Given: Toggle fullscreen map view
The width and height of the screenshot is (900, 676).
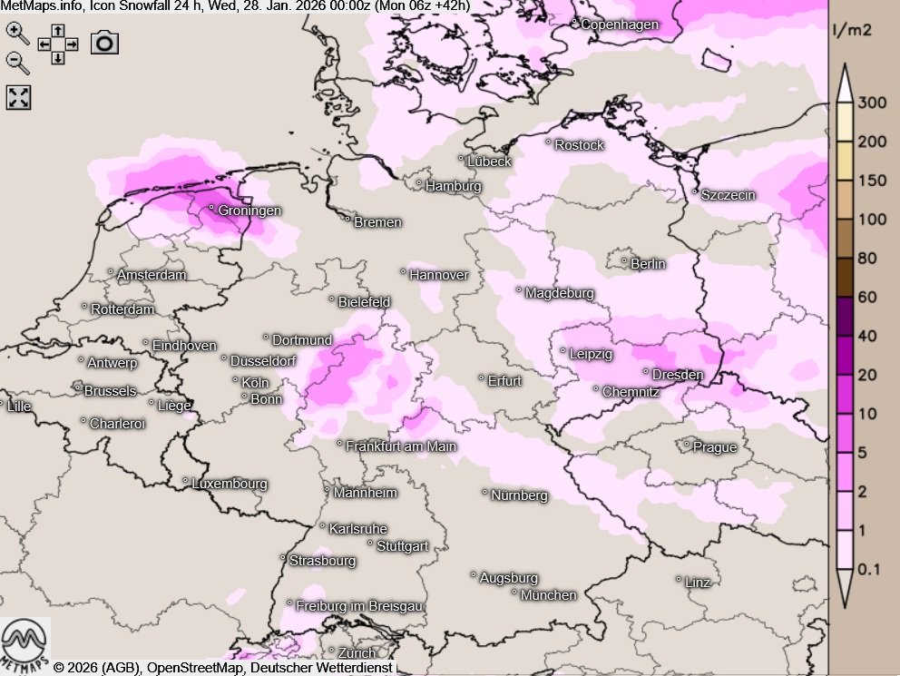Looking at the screenshot, I should 18,97.
